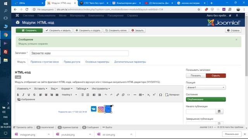Insert a numbered list

88,95
